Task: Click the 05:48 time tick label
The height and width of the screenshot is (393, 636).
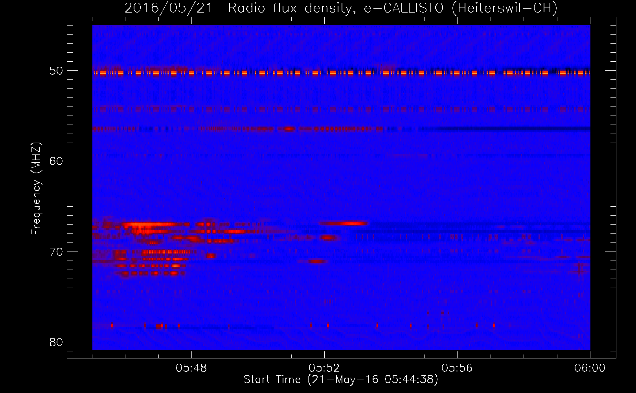Action: pyautogui.click(x=191, y=368)
